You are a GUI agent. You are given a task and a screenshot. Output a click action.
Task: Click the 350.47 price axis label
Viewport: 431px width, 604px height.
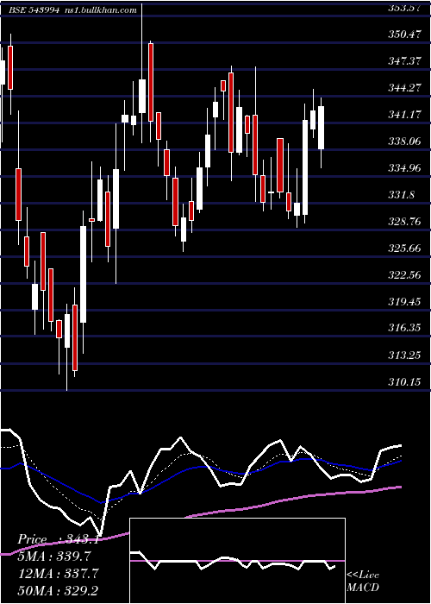click(x=403, y=35)
